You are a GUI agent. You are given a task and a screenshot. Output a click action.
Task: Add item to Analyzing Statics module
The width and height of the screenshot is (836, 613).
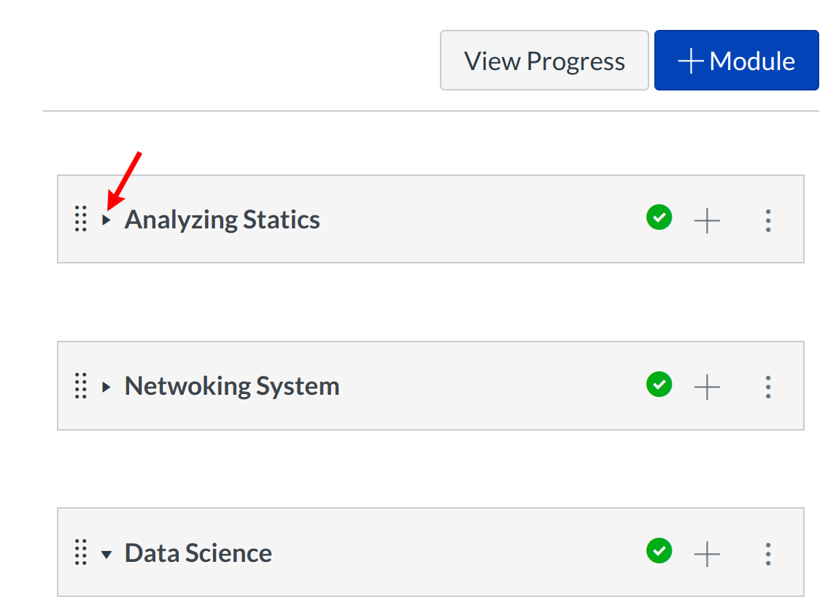tap(707, 220)
